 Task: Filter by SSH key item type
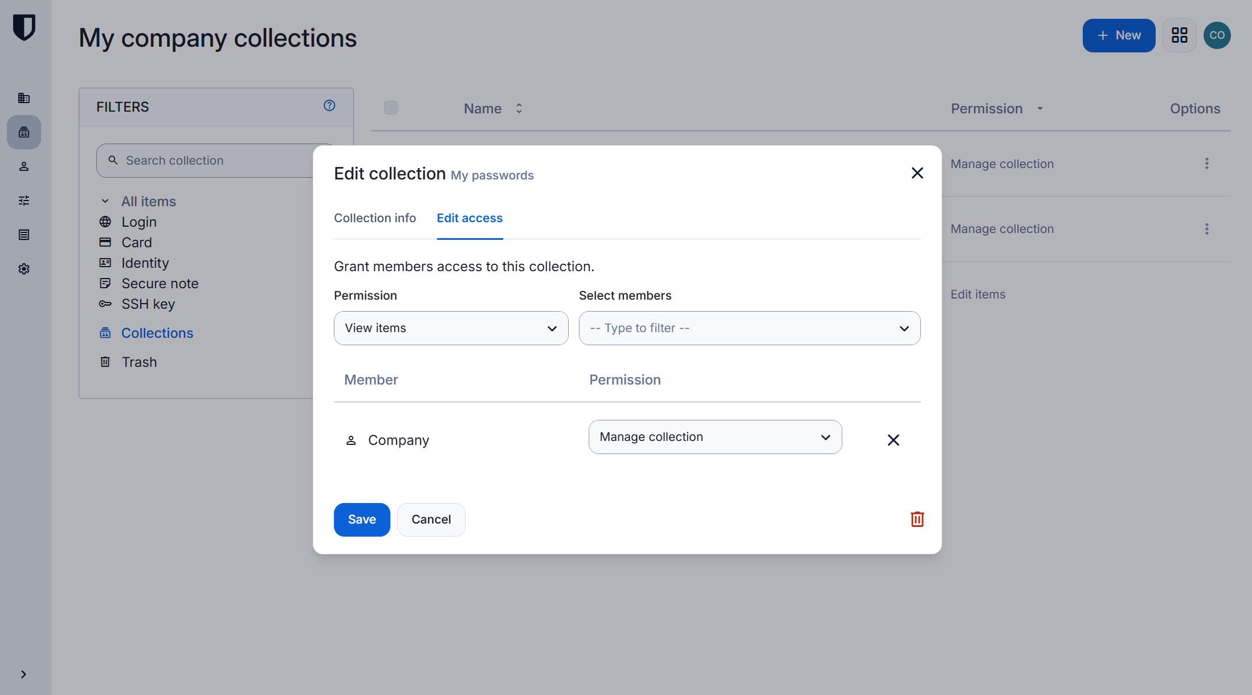(x=148, y=304)
